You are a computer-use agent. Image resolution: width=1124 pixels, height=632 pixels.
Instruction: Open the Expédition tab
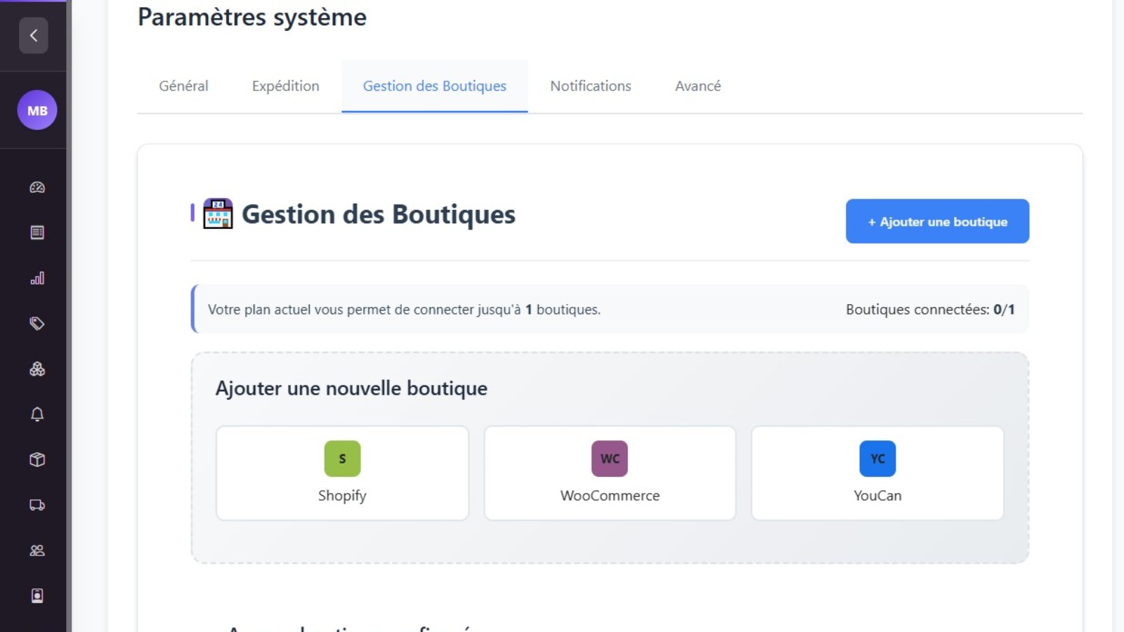point(285,86)
